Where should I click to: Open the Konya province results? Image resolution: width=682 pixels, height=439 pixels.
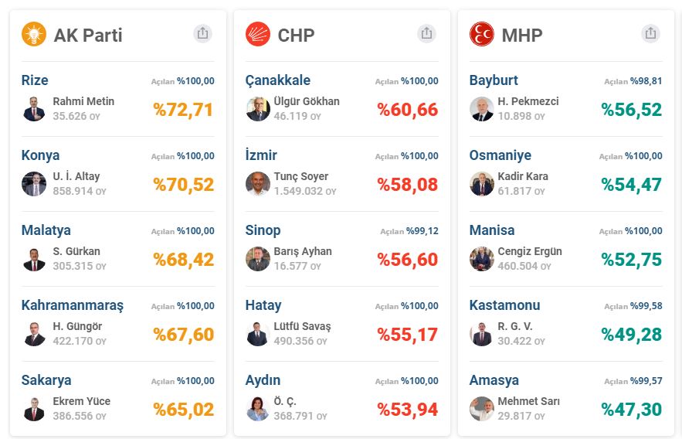tap(40, 155)
